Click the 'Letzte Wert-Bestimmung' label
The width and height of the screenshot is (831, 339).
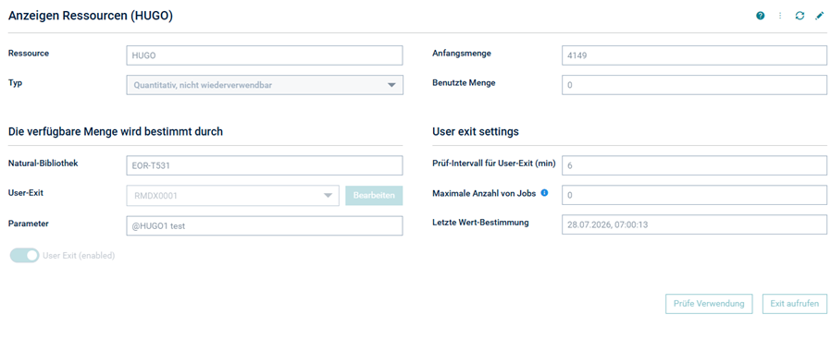click(x=480, y=223)
